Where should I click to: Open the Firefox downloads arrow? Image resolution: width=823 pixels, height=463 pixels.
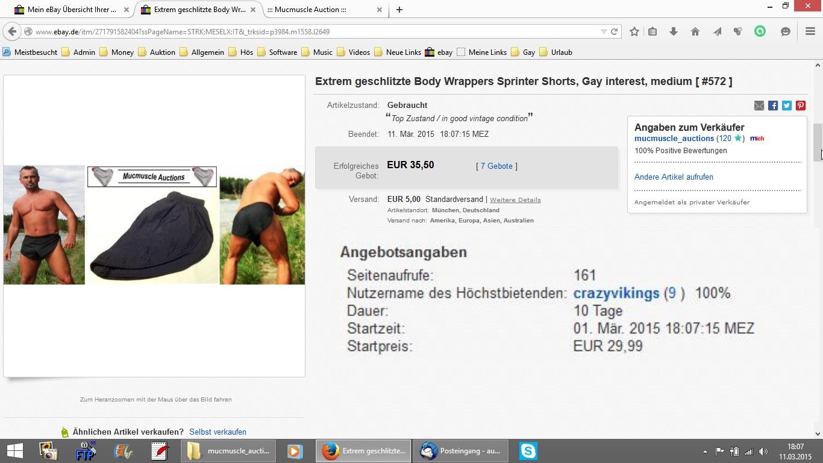(674, 31)
